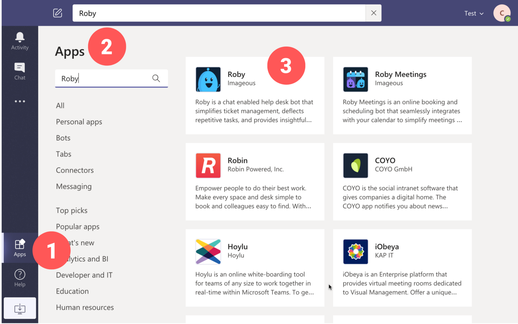Viewport: 518px width, 324px height.
Task: Open the user profile avatar
Action: coord(502,13)
